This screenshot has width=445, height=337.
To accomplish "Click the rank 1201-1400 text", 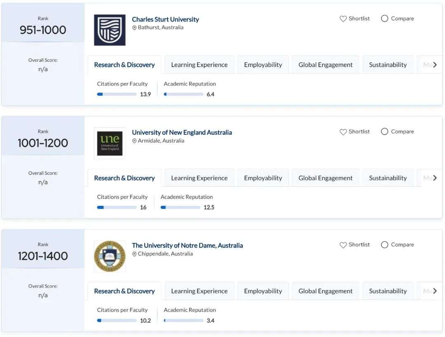I will tap(43, 256).
